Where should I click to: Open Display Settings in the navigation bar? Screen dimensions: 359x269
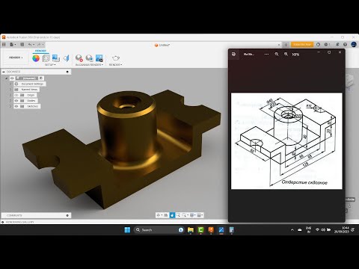coord(192,215)
